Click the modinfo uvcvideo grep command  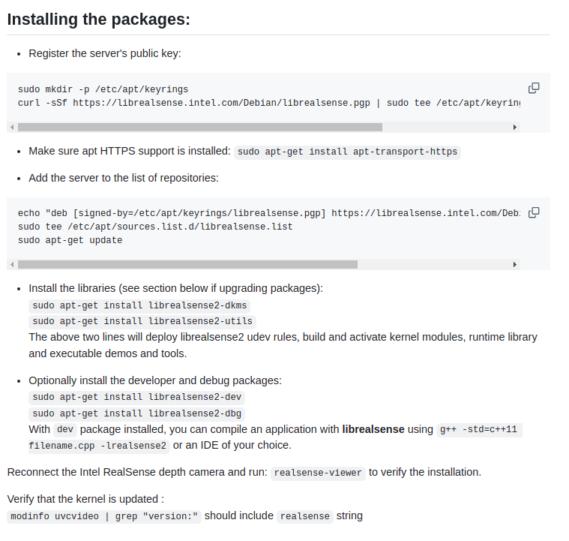(104, 516)
